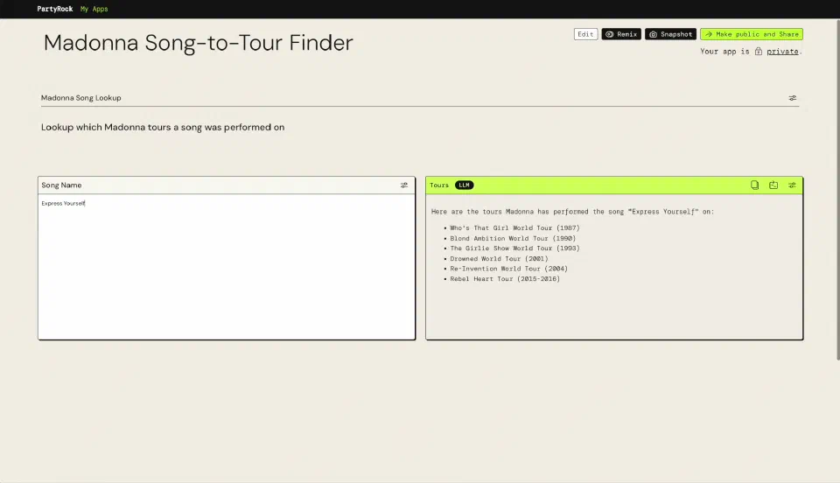The width and height of the screenshot is (840, 483).
Task: Click the retry icon in Tours widget
Action: click(x=773, y=185)
